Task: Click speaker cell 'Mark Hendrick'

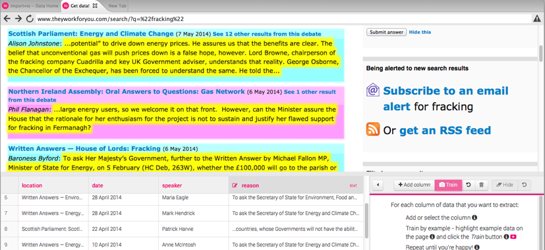Action: [x=194, y=213]
